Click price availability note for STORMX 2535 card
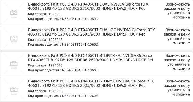Image resolution: width=193 pixels, height=102 pixels. [x=177, y=88]
